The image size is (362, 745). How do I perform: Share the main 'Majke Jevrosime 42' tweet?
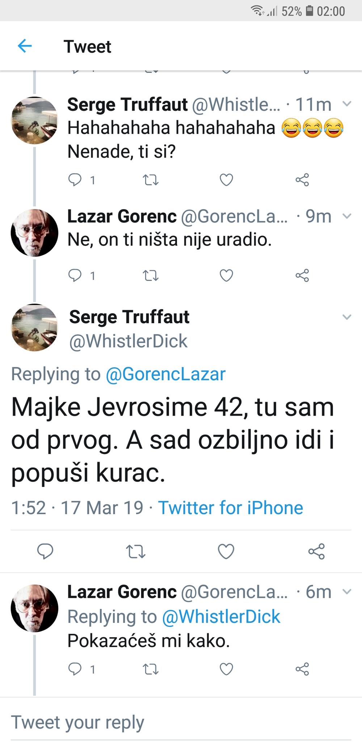coord(316,551)
